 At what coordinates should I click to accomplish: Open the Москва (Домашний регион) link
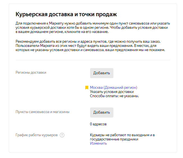(x=113, y=87)
